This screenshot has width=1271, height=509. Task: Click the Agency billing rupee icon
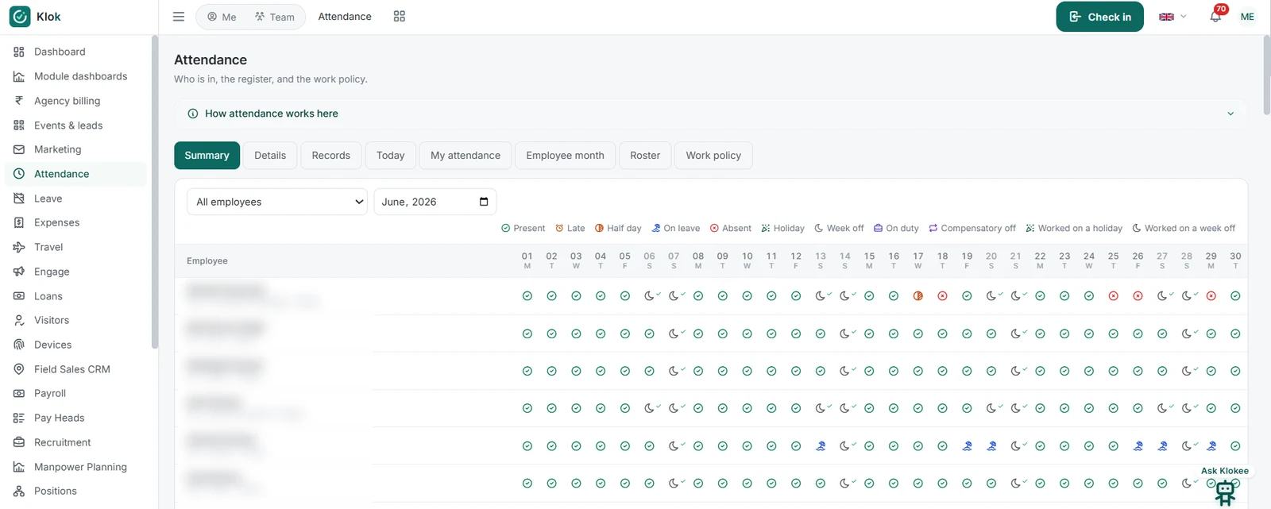[19, 101]
